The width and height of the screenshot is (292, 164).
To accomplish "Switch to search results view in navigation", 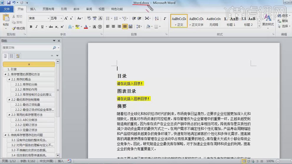I will tap(18, 56).
